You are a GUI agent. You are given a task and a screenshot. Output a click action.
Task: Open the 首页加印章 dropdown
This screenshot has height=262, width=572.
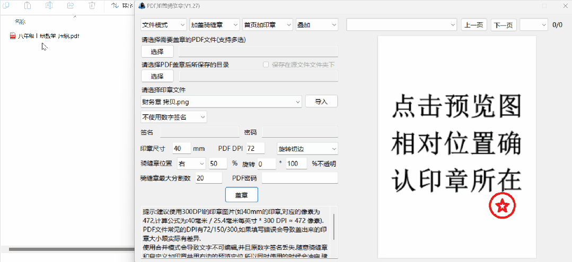pyautogui.click(x=267, y=25)
